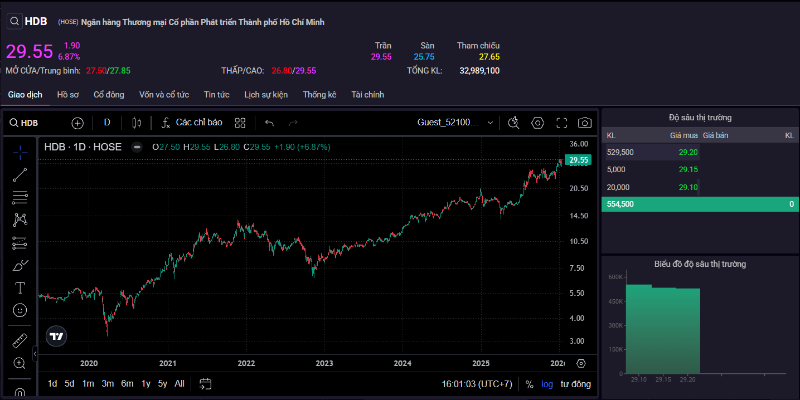Take a chart snapshot with camera icon
Viewport: 800px width, 400px height.
585,123
